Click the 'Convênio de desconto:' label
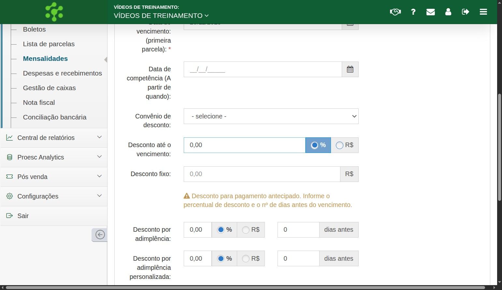This screenshot has width=502, height=290. click(x=153, y=121)
